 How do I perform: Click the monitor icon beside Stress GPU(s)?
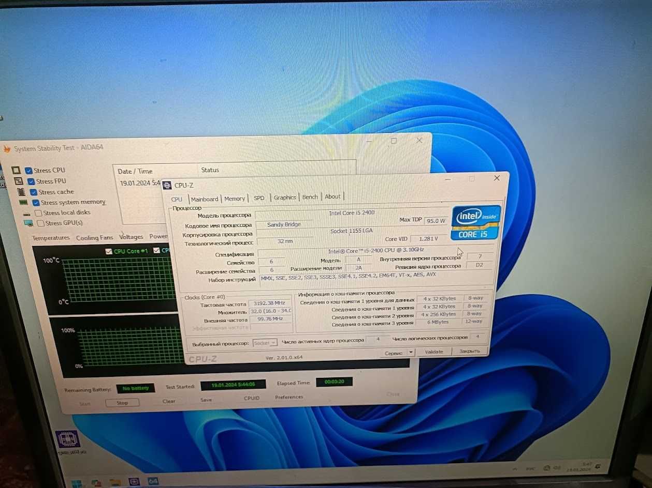(x=28, y=223)
